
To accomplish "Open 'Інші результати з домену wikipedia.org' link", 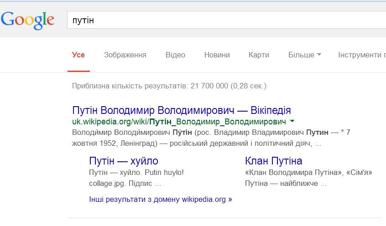I will 161,199.
